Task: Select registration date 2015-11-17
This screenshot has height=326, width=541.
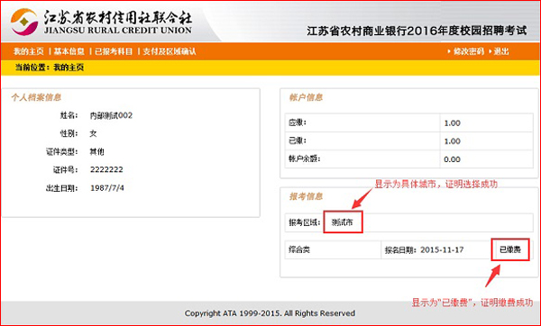Action: 442,249
